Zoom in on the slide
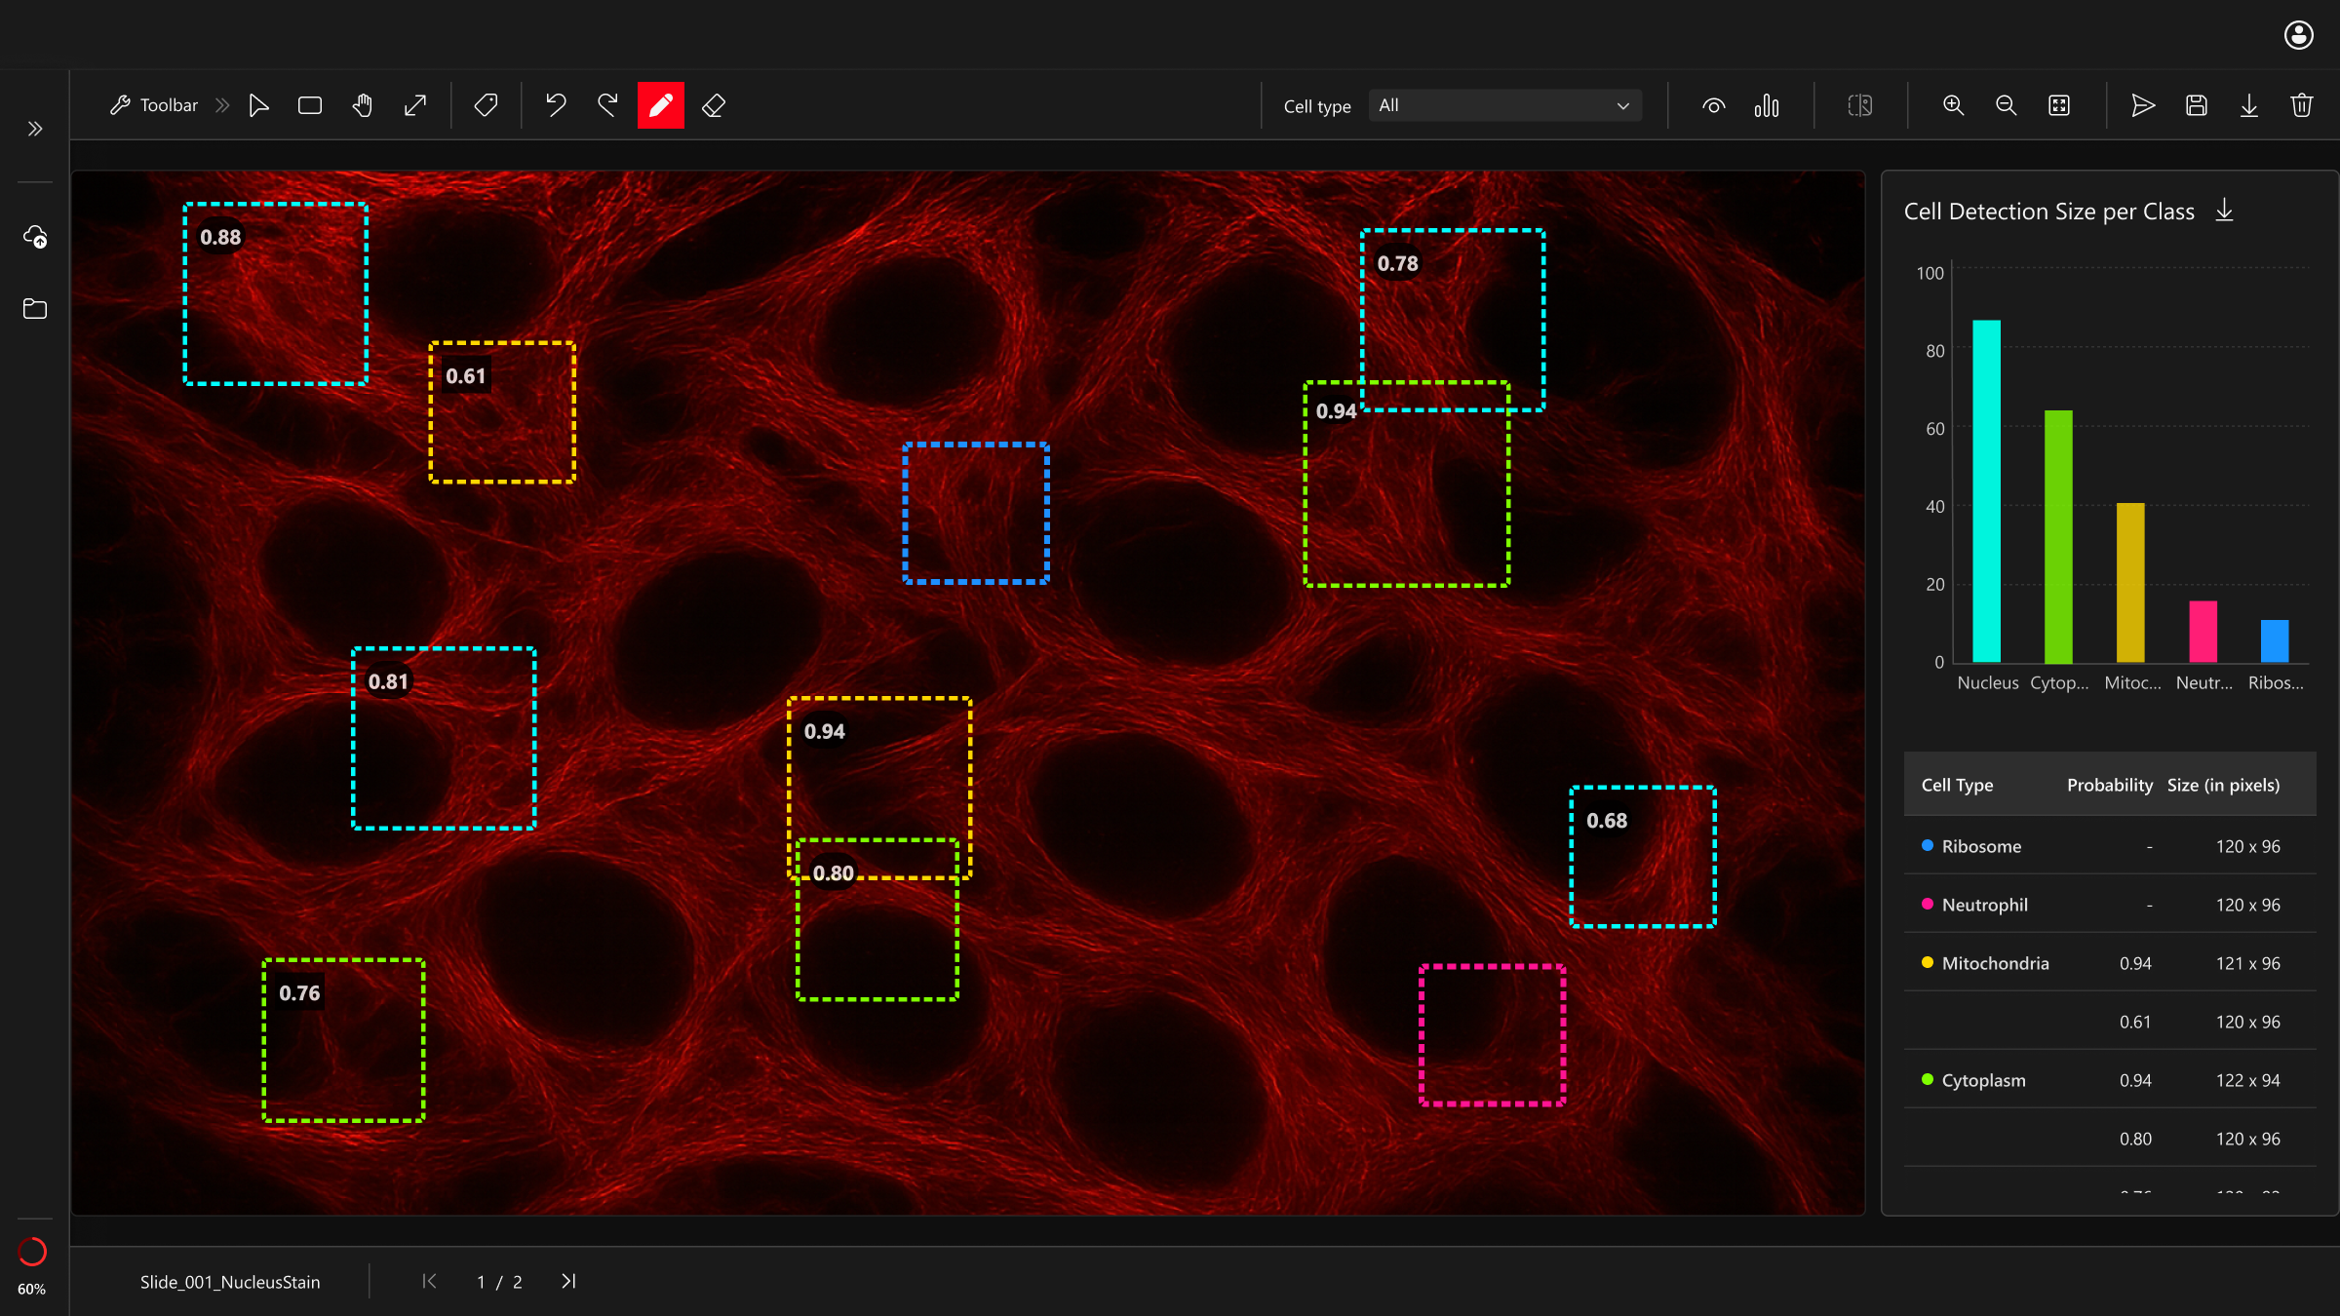 click(x=1954, y=105)
